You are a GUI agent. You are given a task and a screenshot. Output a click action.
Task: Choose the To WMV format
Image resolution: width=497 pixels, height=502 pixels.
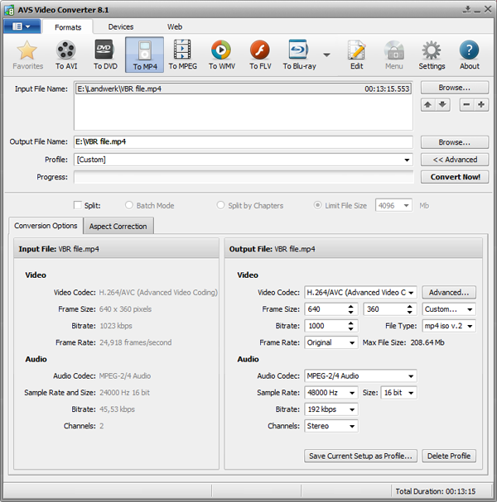point(221,55)
